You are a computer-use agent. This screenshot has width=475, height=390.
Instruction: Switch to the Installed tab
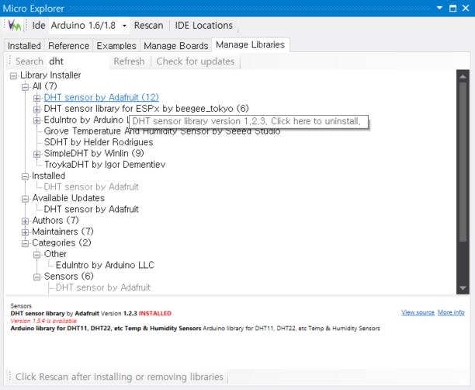[x=24, y=46]
